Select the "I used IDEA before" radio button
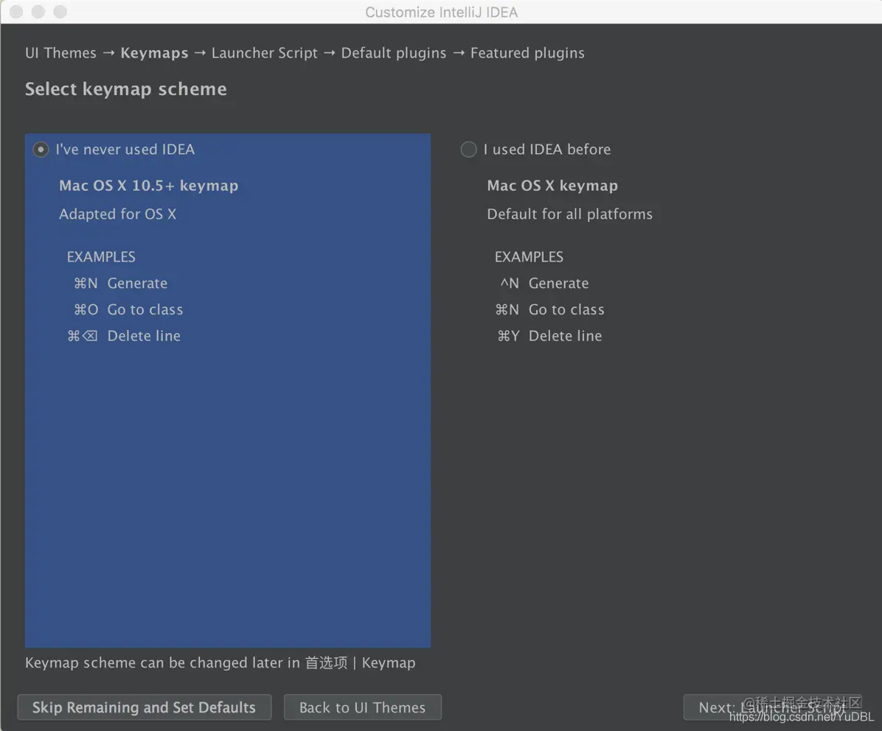Screen dimensions: 882x731 pos(468,150)
